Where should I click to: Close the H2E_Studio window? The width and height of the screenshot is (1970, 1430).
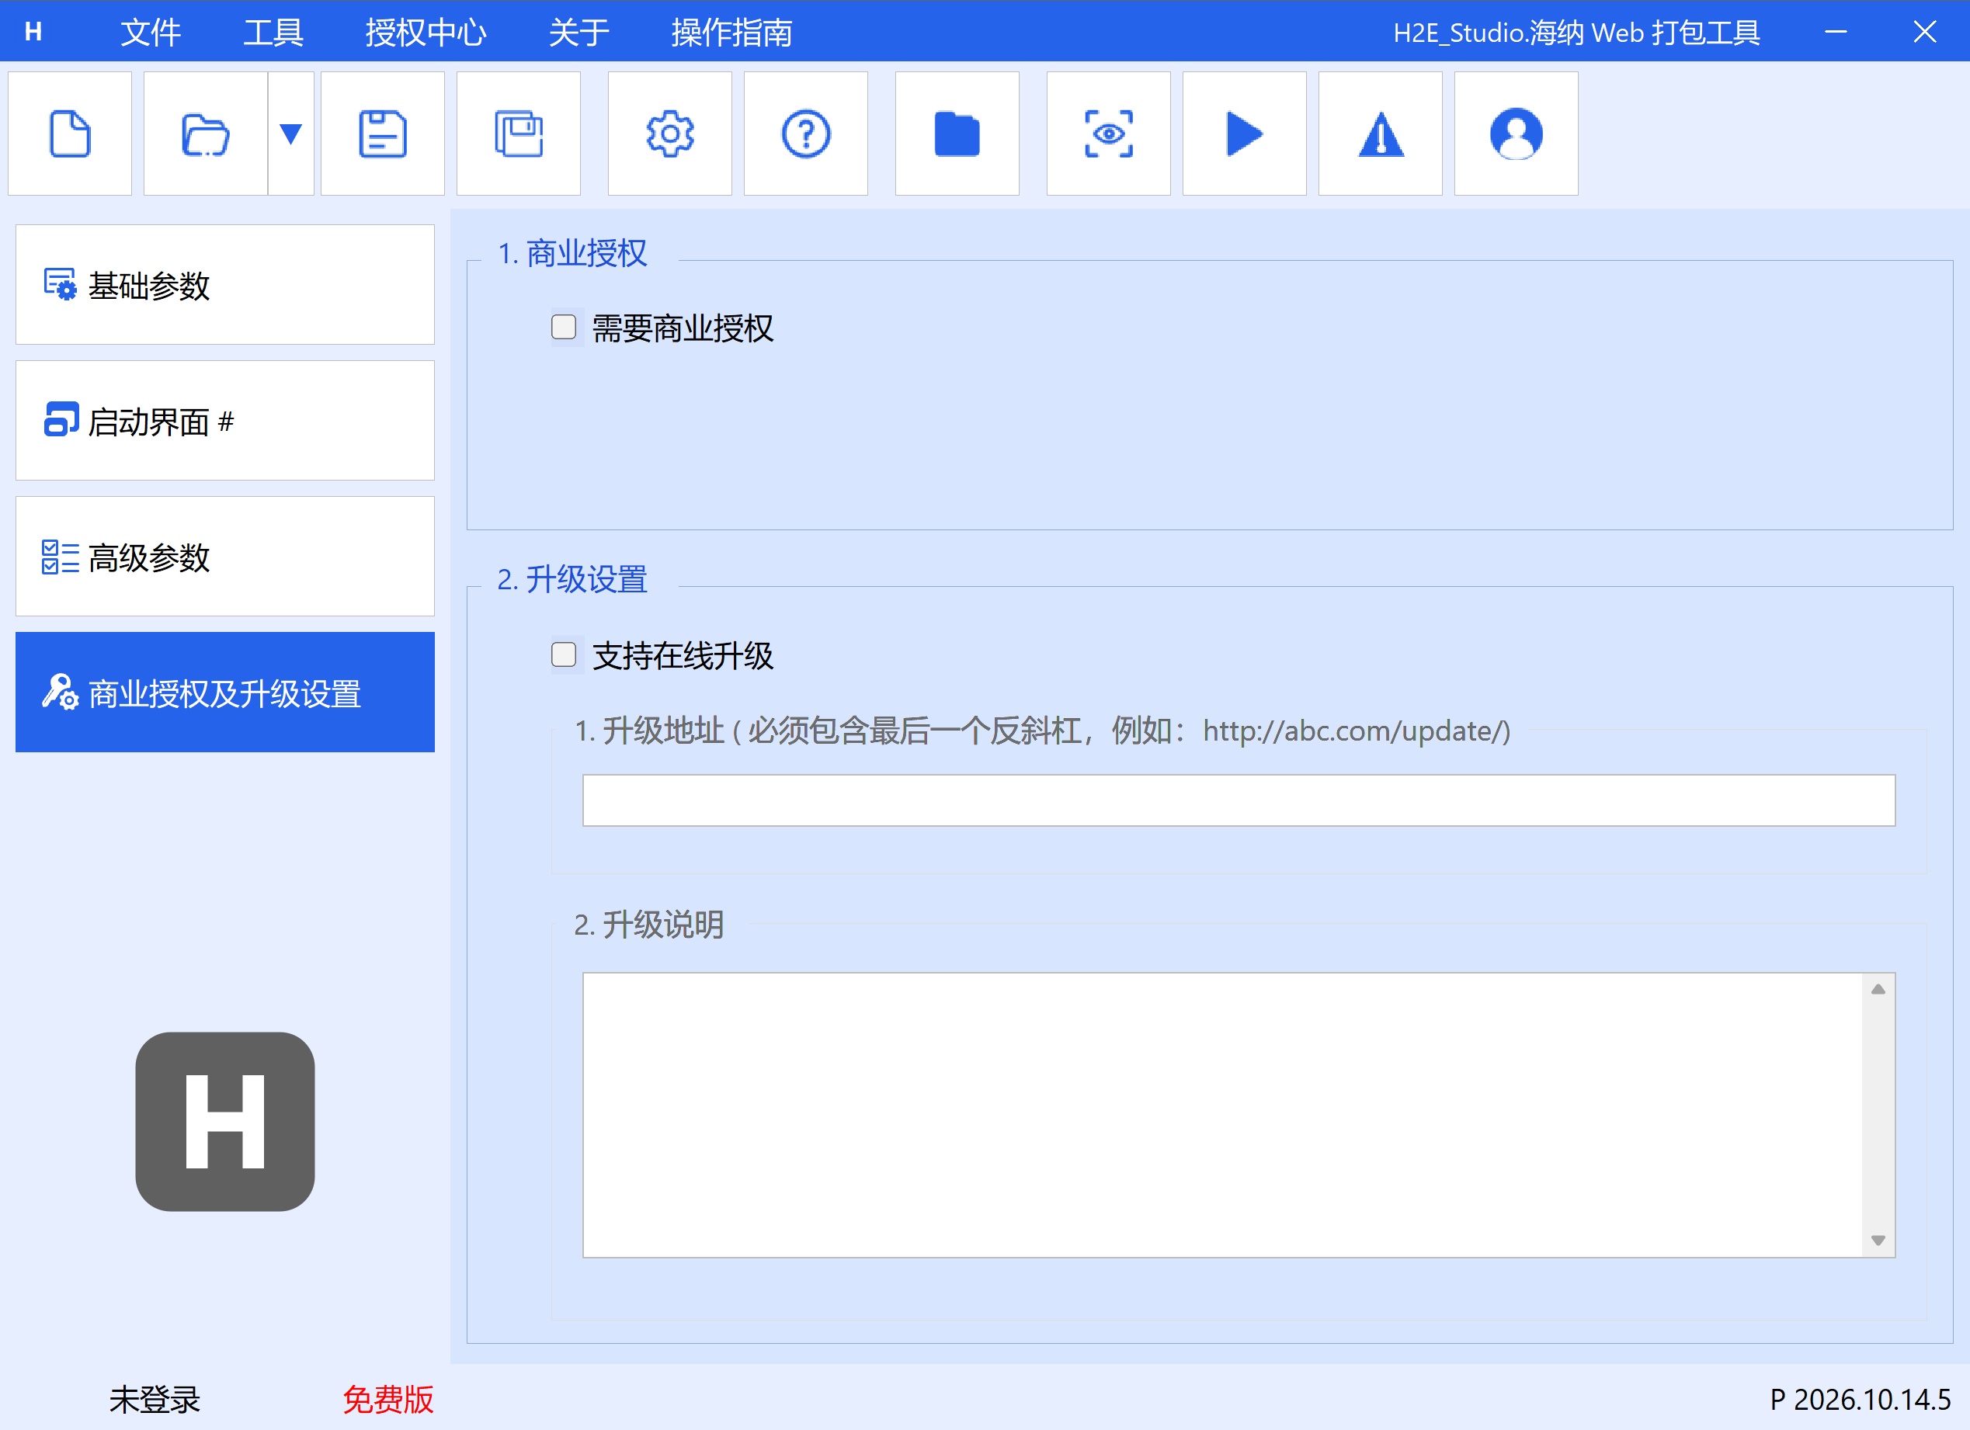point(1925,31)
